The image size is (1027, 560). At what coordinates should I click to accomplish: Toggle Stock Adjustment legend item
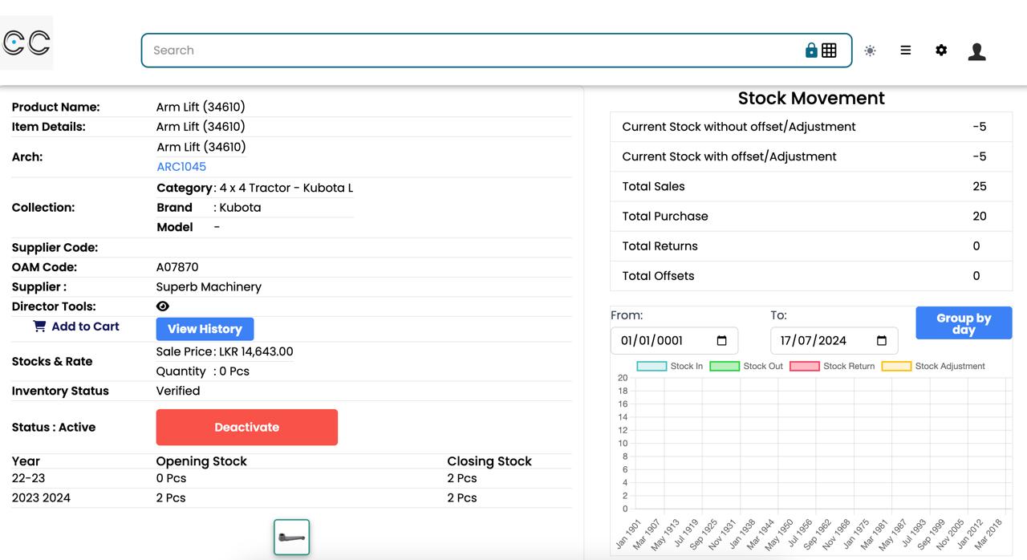(896, 367)
